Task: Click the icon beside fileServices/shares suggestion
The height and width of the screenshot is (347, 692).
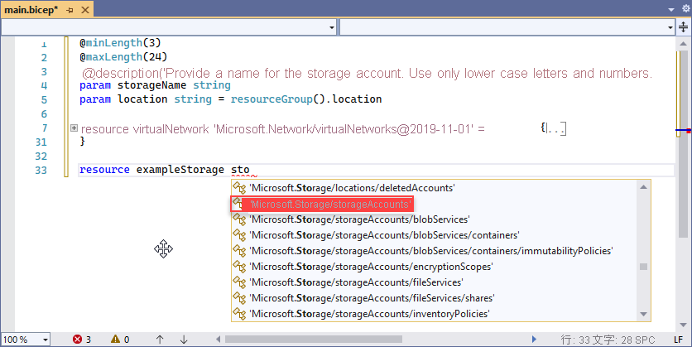Action: click(x=239, y=298)
